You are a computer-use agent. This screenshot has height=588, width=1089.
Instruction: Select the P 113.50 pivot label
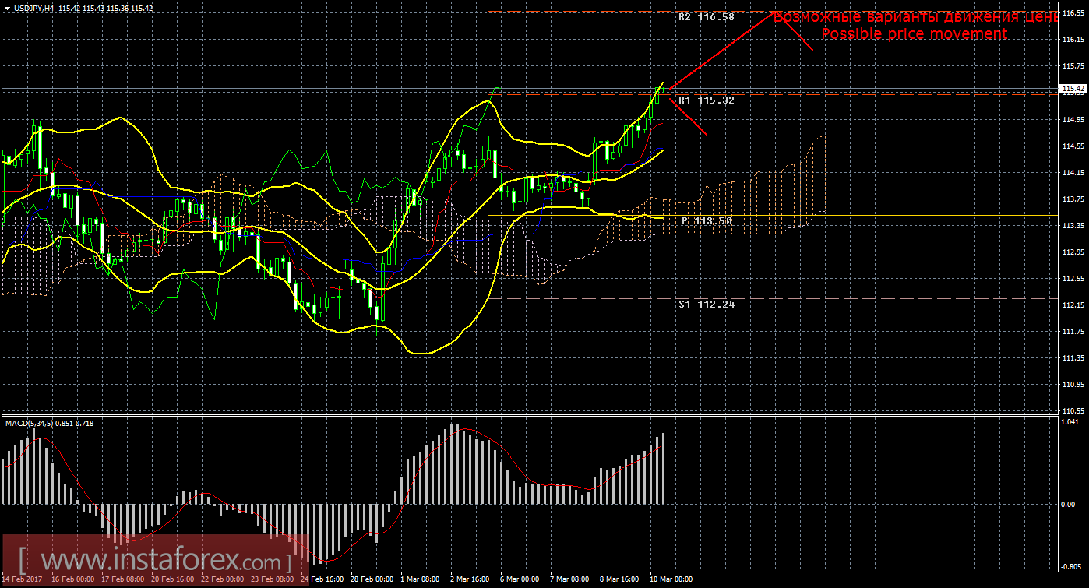[707, 221]
